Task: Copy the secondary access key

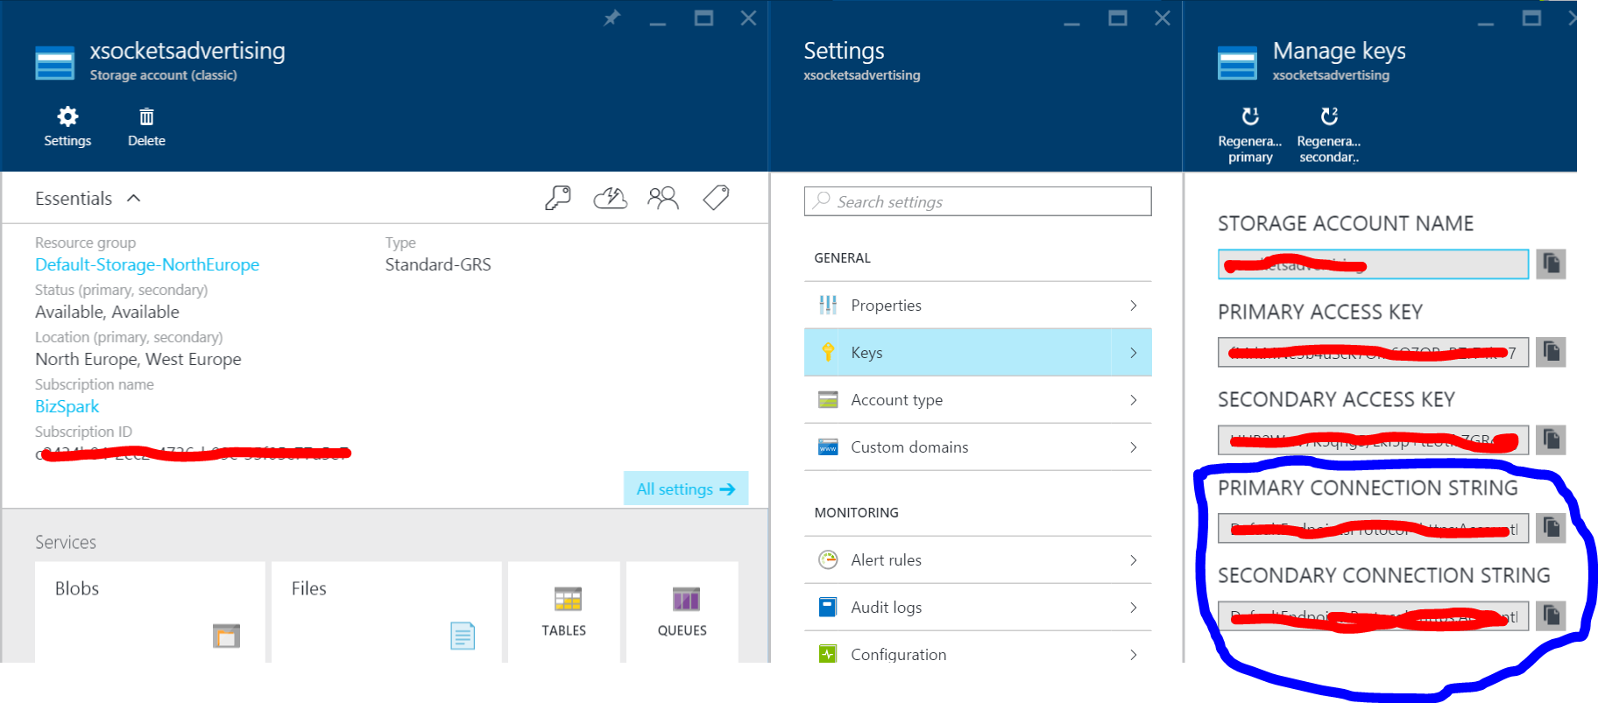Action: click(1551, 439)
